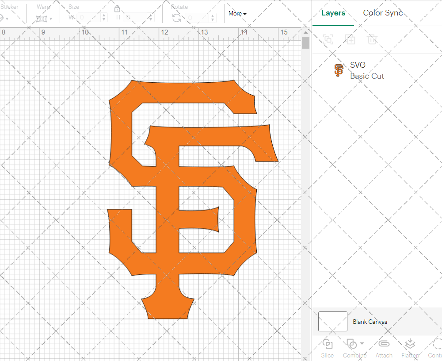Switch to the Color Sync tab
The height and width of the screenshot is (361, 442).
tap(383, 13)
